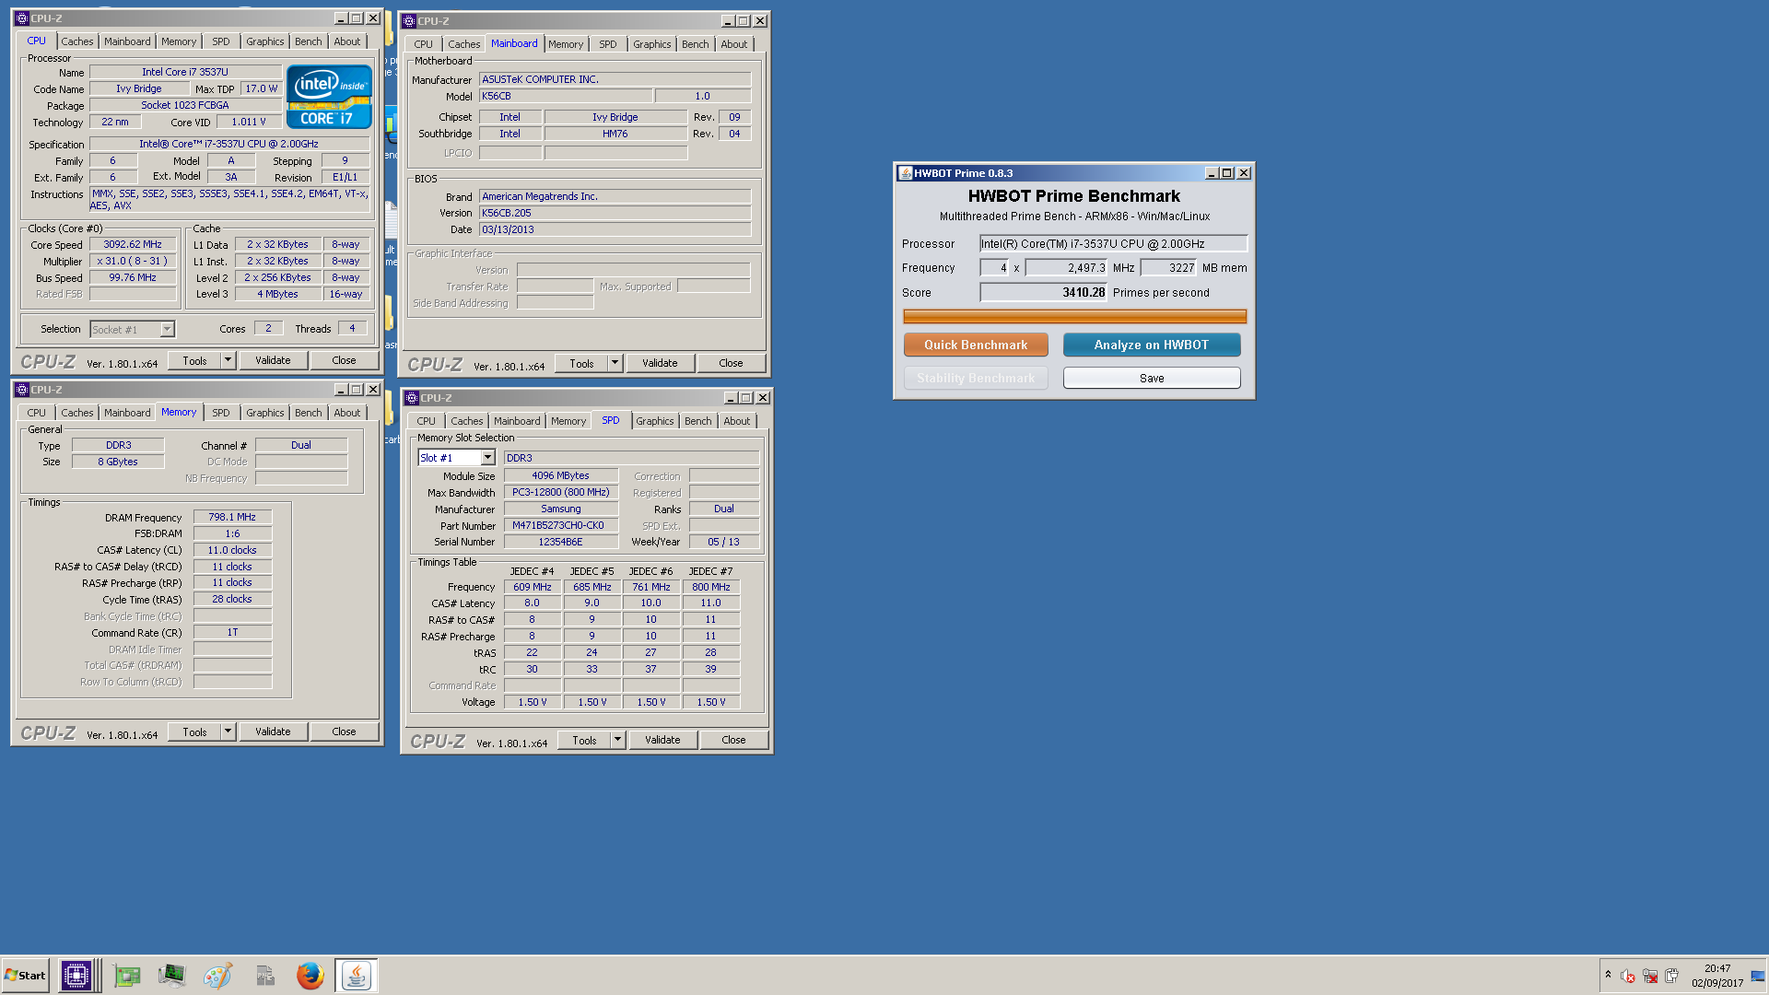Select Core Speed value 3092.62 MHz
This screenshot has width=1769, height=995.
pyautogui.click(x=133, y=244)
